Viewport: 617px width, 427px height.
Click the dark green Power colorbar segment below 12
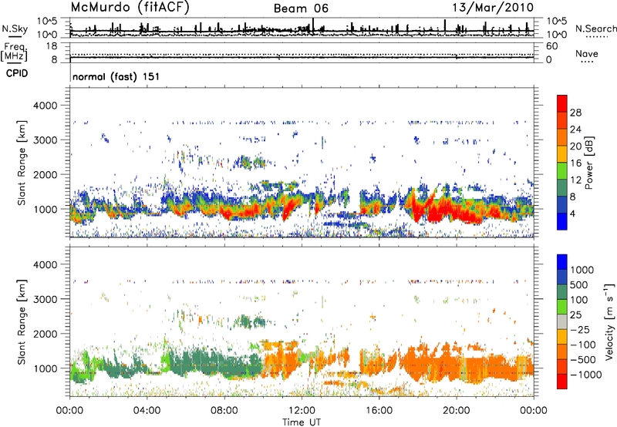[562, 188]
